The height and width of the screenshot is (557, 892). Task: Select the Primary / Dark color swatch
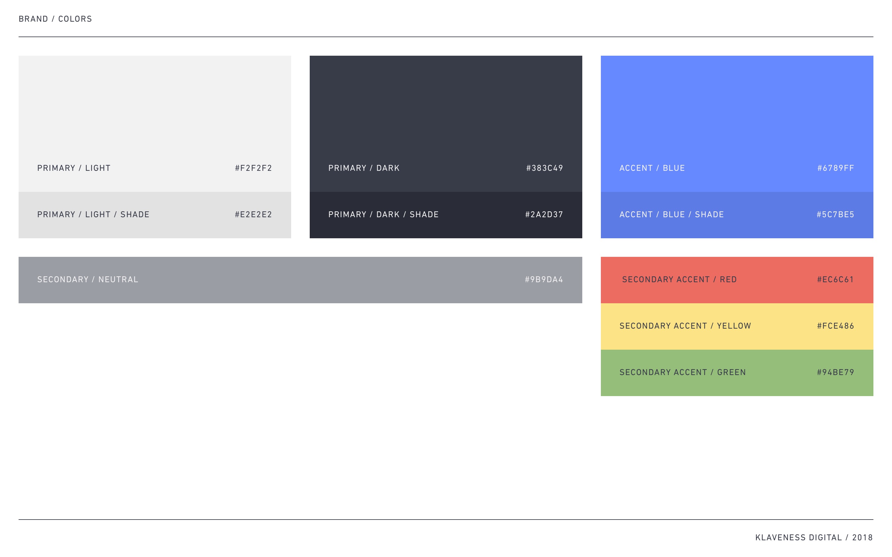446,124
